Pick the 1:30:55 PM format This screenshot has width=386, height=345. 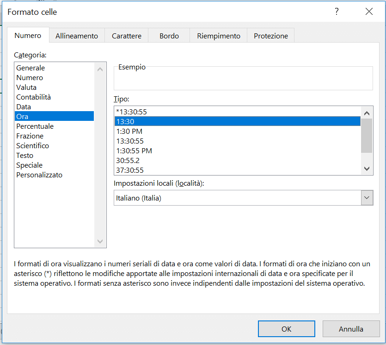point(238,151)
